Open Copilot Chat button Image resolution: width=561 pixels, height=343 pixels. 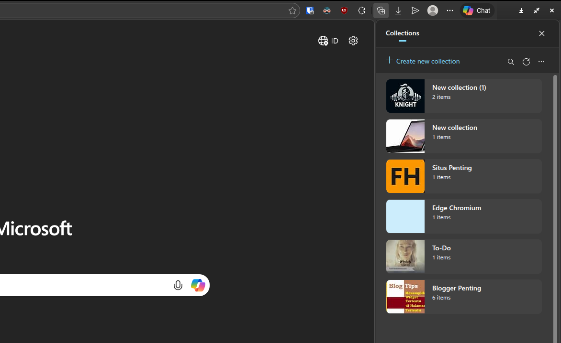[477, 11]
